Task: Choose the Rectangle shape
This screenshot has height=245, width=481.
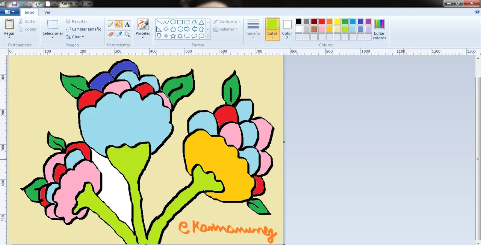Action: tap(180, 22)
